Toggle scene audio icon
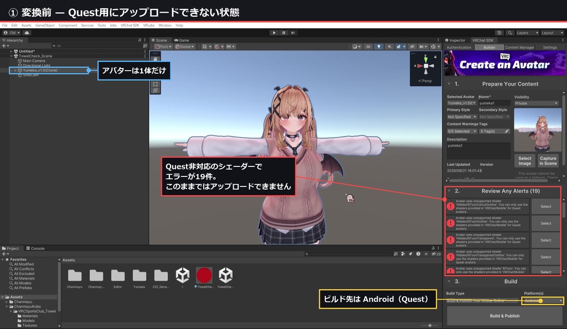Image resolution: width=567 pixels, height=329 pixels. [x=389, y=46]
